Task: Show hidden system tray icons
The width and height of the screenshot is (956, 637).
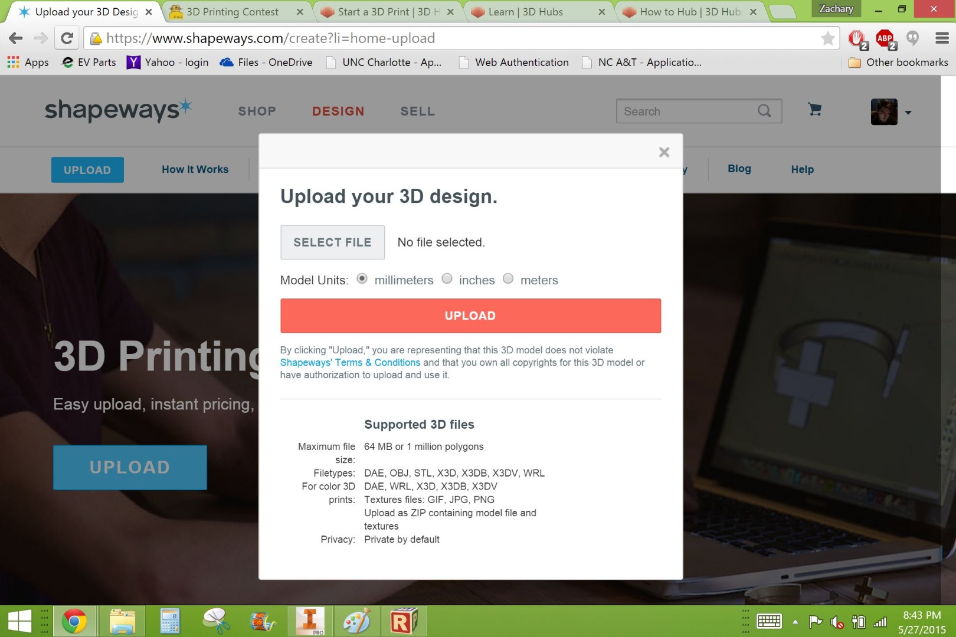Action: [x=795, y=622]
